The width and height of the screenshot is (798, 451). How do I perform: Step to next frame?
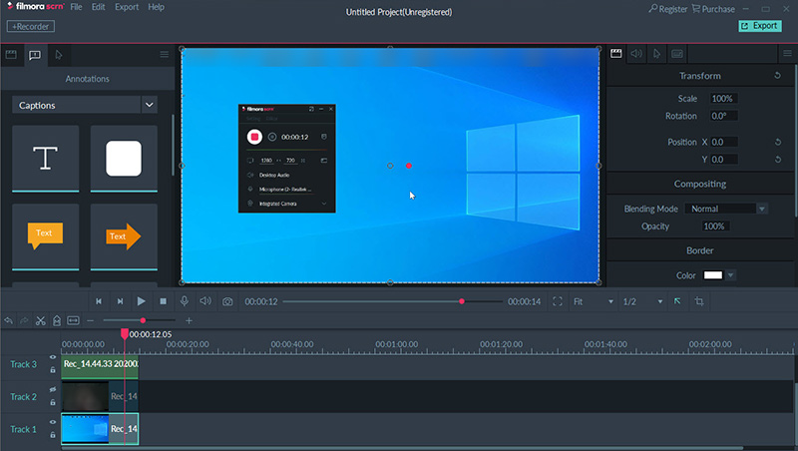(120, 301)
